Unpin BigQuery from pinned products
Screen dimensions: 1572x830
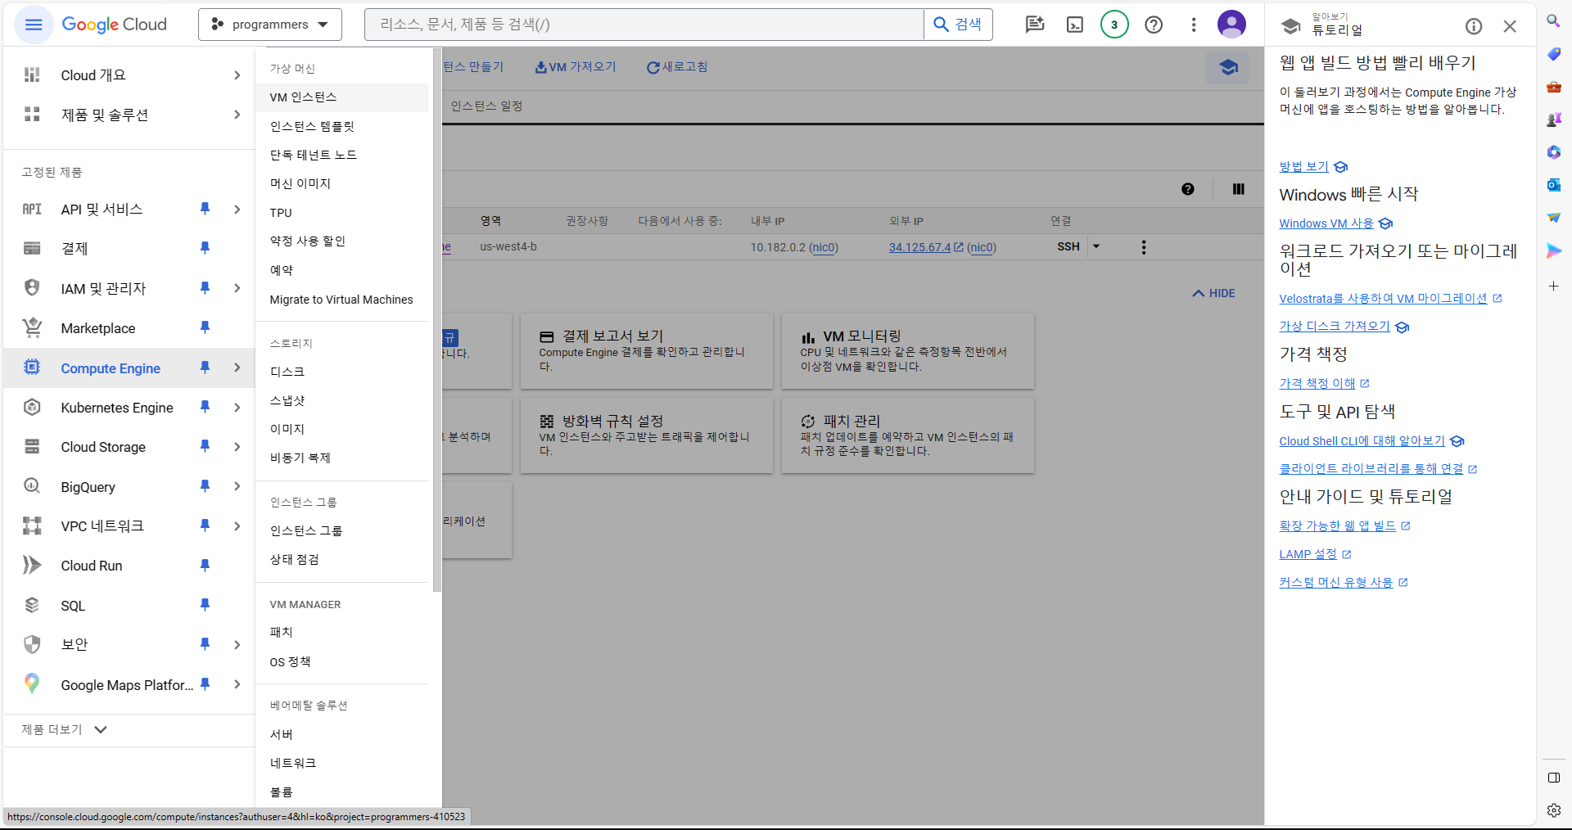[x=205, y=486]
